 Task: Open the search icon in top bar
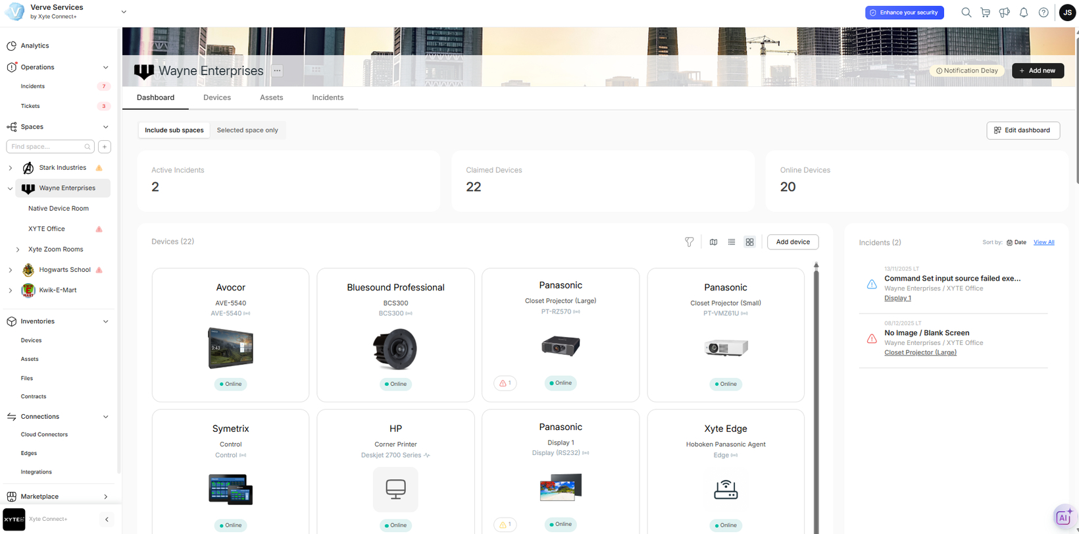[966, 13]
